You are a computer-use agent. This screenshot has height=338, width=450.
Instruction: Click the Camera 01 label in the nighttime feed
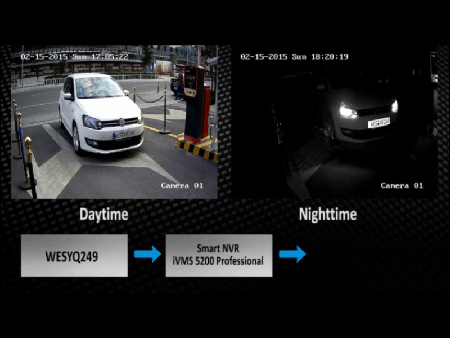click(402, 186)
